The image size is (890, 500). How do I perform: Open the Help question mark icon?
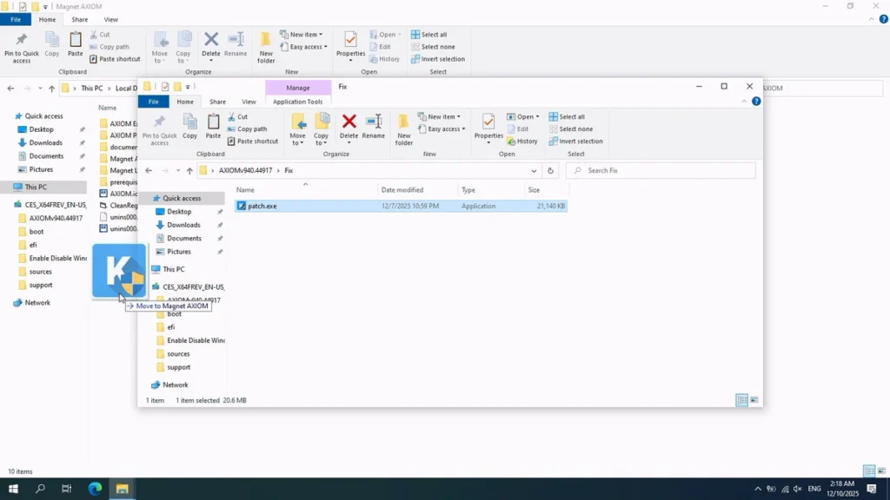tap(756, 102)
